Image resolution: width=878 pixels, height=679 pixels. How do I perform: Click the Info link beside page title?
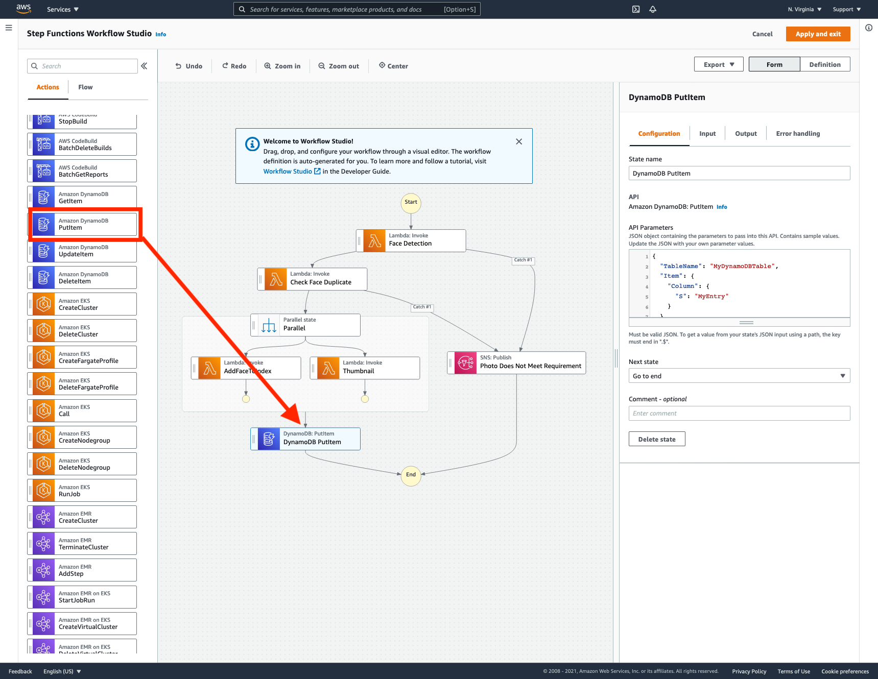pos(161,34)
